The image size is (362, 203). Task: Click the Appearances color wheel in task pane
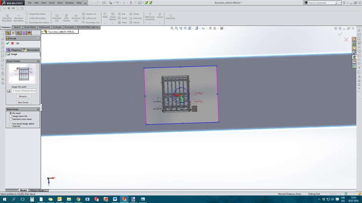354,57
